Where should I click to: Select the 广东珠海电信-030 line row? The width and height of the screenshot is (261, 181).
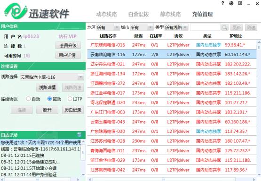(x=172, y=132)
